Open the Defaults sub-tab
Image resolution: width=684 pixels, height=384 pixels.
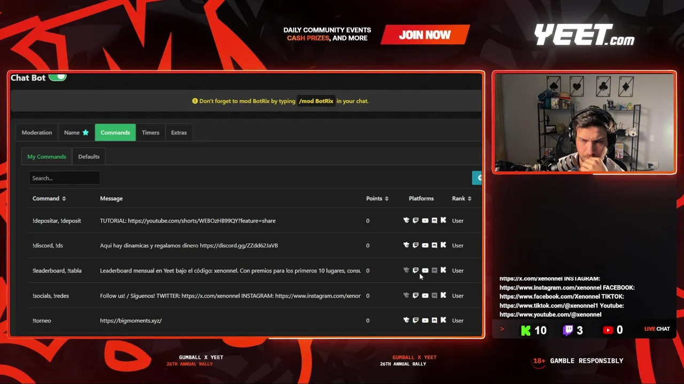[89, 156]
